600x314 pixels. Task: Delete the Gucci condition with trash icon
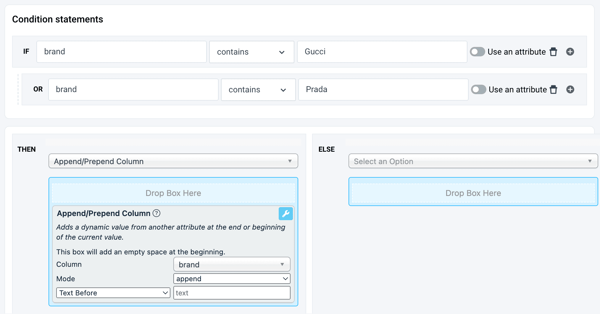click(553, 52)
